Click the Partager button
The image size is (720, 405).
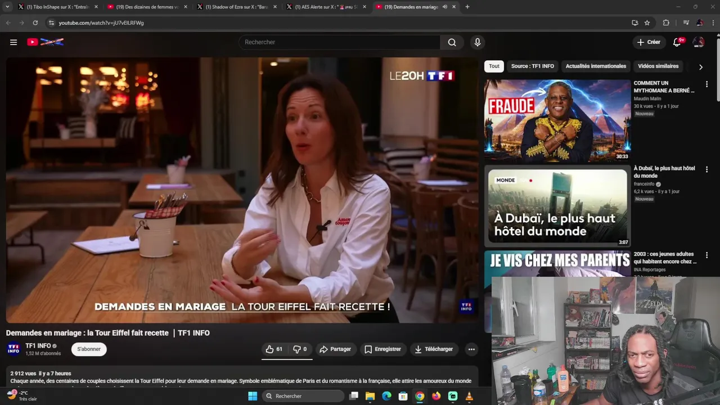click(x=335, y=349)
